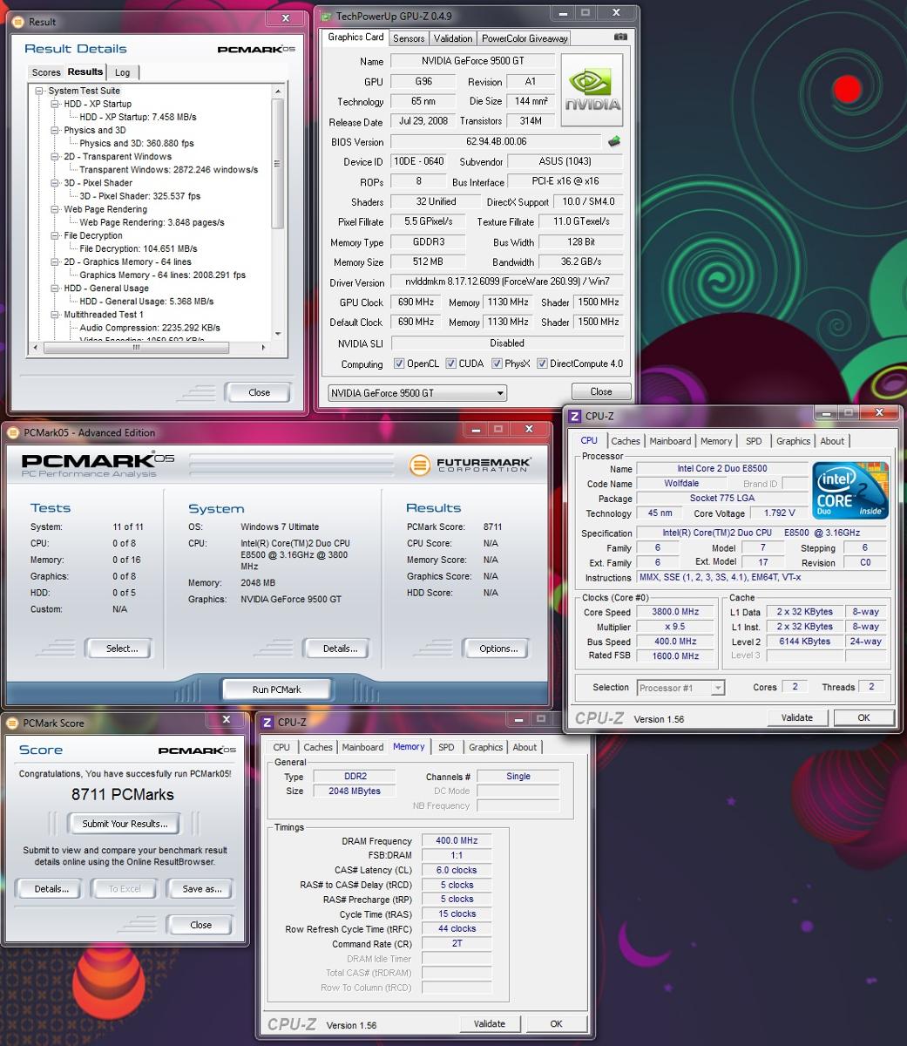Click the Result tree scroll down arrow
The image size is (907, 1046).
(x=278, y=334)
